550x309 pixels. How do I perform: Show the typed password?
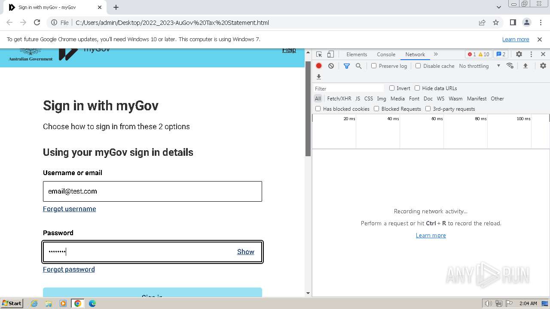246,251
